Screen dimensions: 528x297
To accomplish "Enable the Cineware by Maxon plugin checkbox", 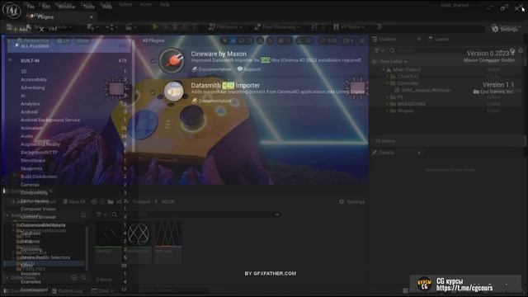I will click(153, 60).
